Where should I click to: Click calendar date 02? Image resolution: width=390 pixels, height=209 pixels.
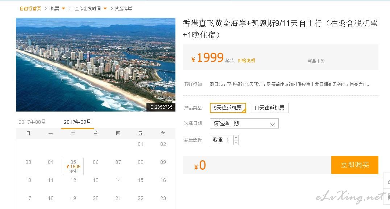click(x=163, y=144)
